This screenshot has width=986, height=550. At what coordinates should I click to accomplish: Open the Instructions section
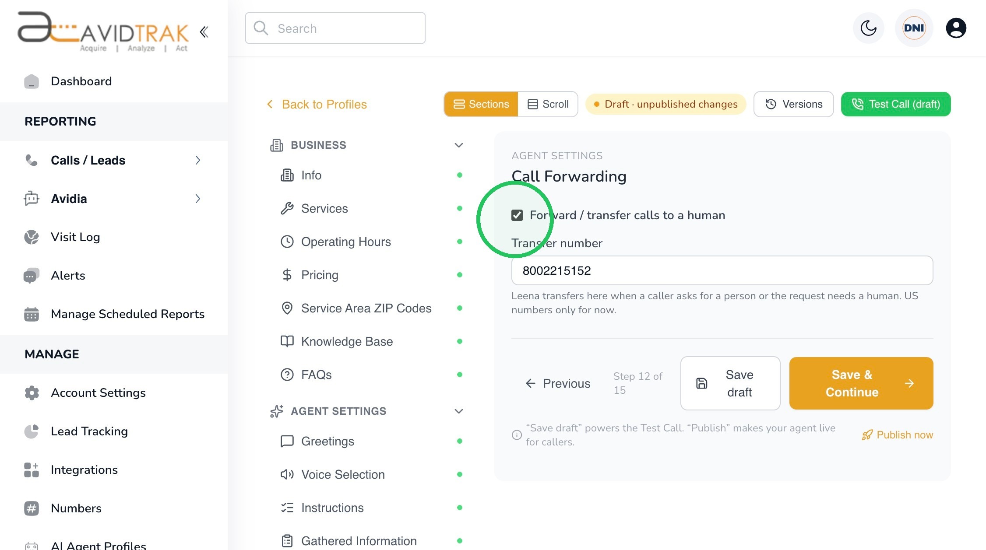(371, 508)
